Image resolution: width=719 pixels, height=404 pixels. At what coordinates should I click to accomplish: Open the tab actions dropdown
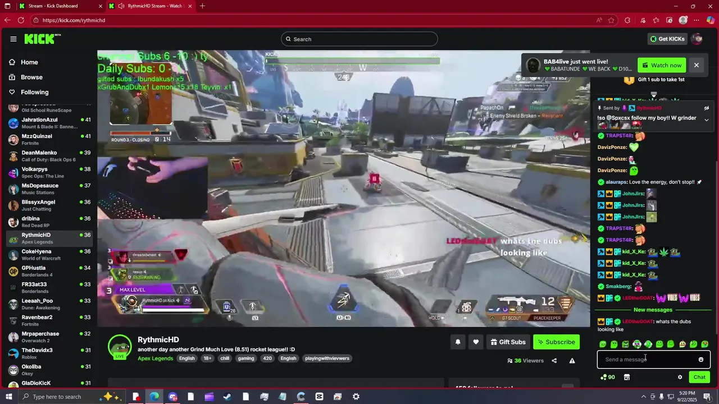coord(8,6)
